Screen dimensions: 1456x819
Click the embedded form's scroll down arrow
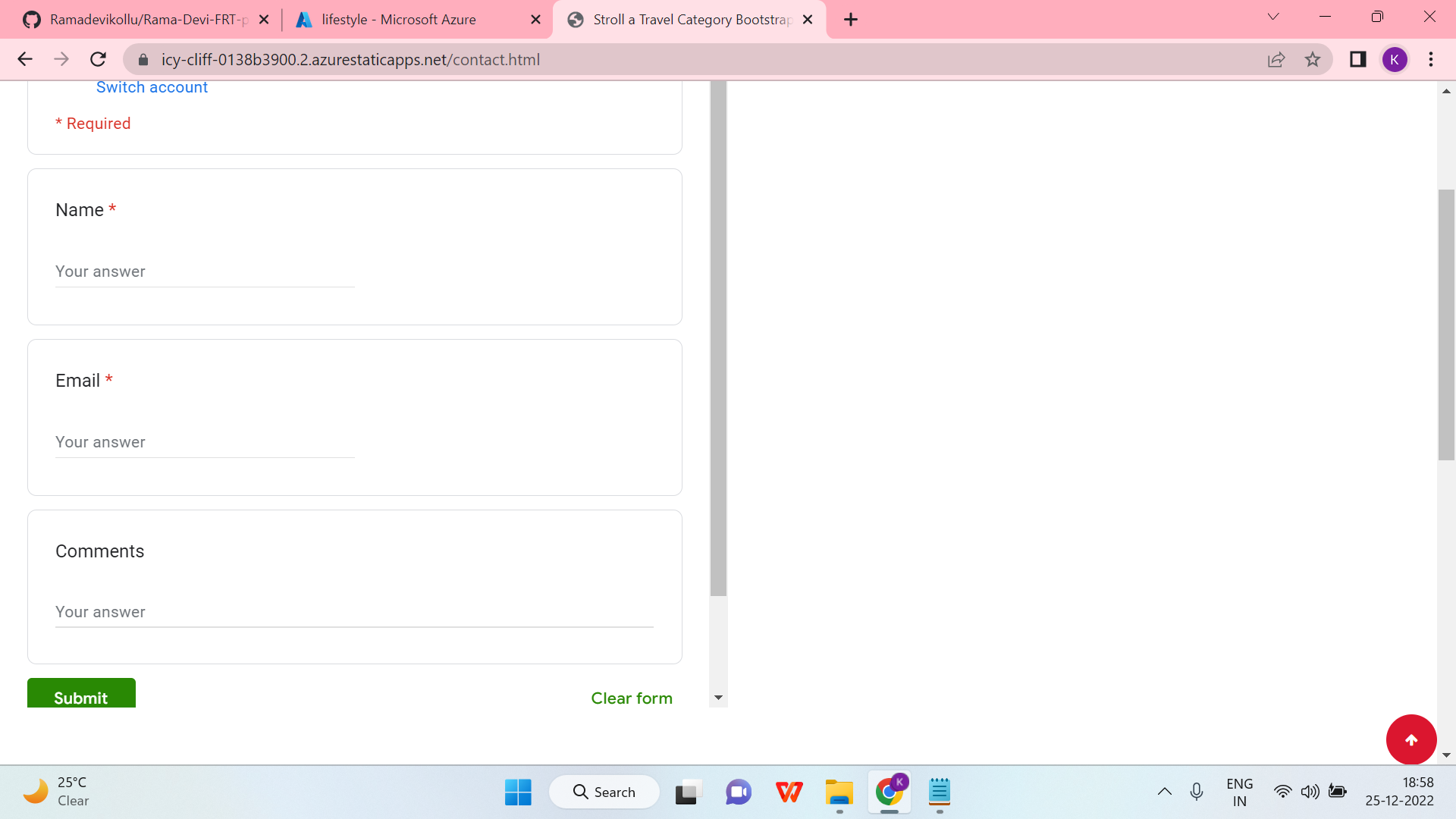pos(718,698)
